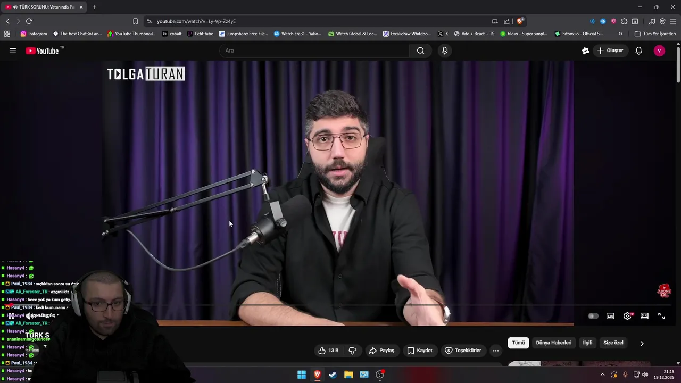Image resolution: width=681 pixels, height=383 pixels.
Task: Open browser sidebar panel icon
Action: tap(635, 21)
